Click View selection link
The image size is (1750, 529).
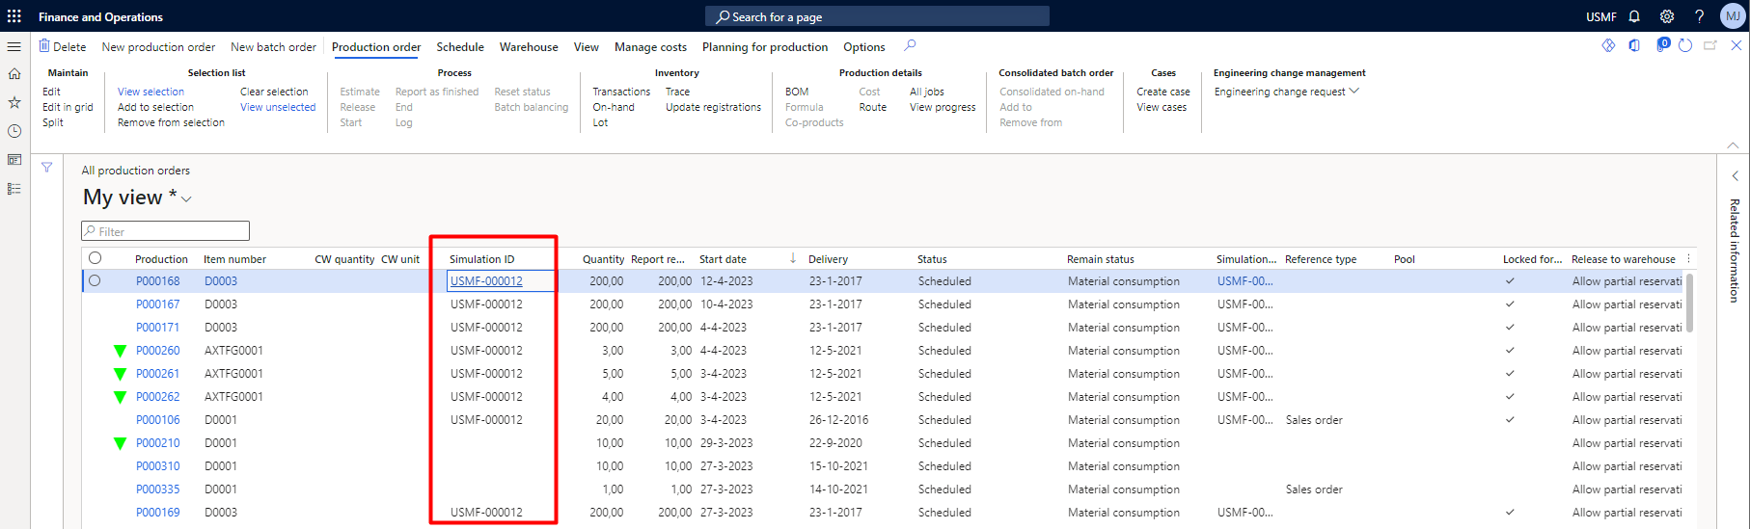[x=150, y=92]
